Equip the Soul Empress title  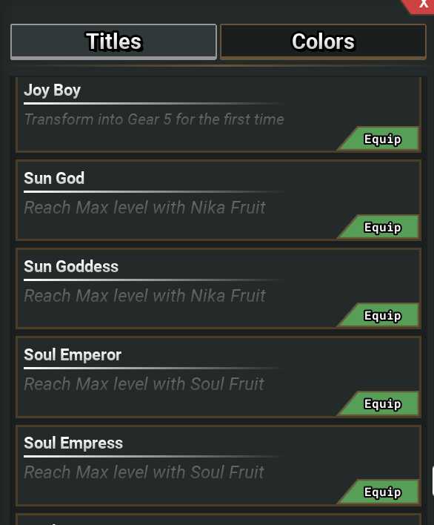(x=379, y=492)
